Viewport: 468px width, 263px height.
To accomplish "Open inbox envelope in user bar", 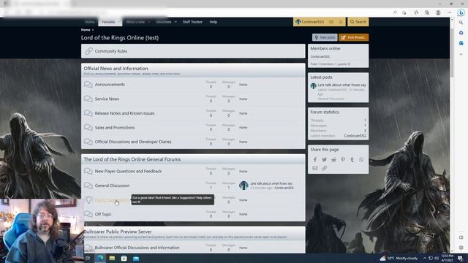I will click(x=331, y=22).
